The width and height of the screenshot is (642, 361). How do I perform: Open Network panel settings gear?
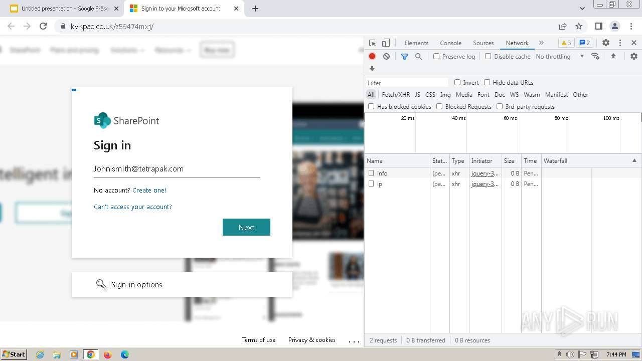coord(634,56)
